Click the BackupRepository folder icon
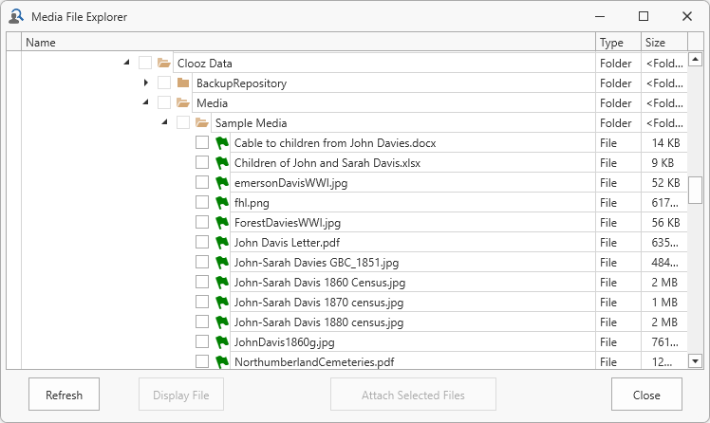 [x=183, y=83]
